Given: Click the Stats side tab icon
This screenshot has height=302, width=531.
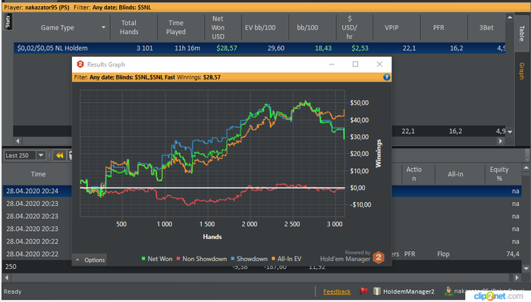Looking at the screenshot, I should click(8, 22).
